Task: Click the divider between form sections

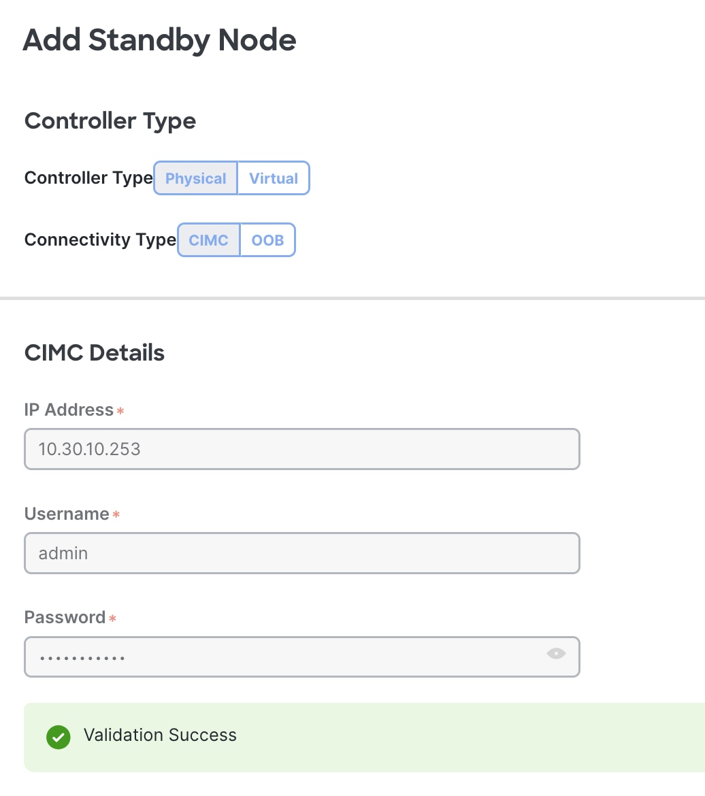Action: [x=352, y=297]
